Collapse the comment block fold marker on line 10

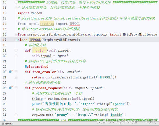pos(16,2)
